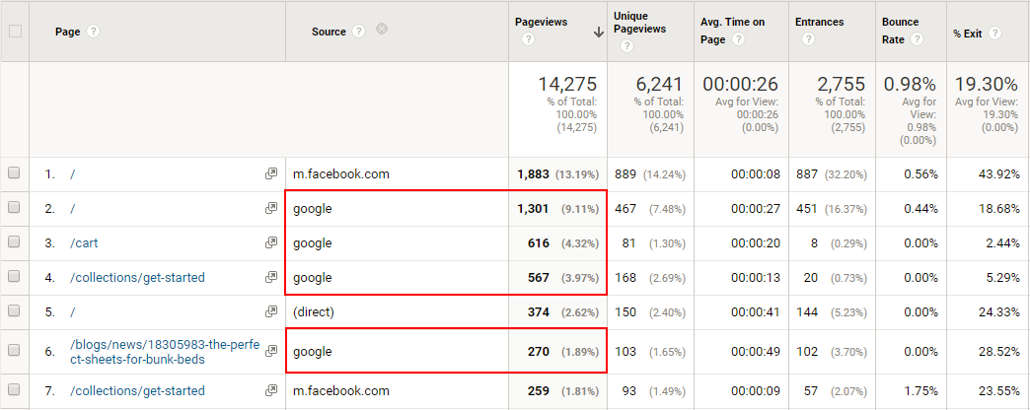Image resolution: width=1030 pixels, height=410 pixels.
Task: Select the 14,275 total pageviews figure
Action: (567, 84)
